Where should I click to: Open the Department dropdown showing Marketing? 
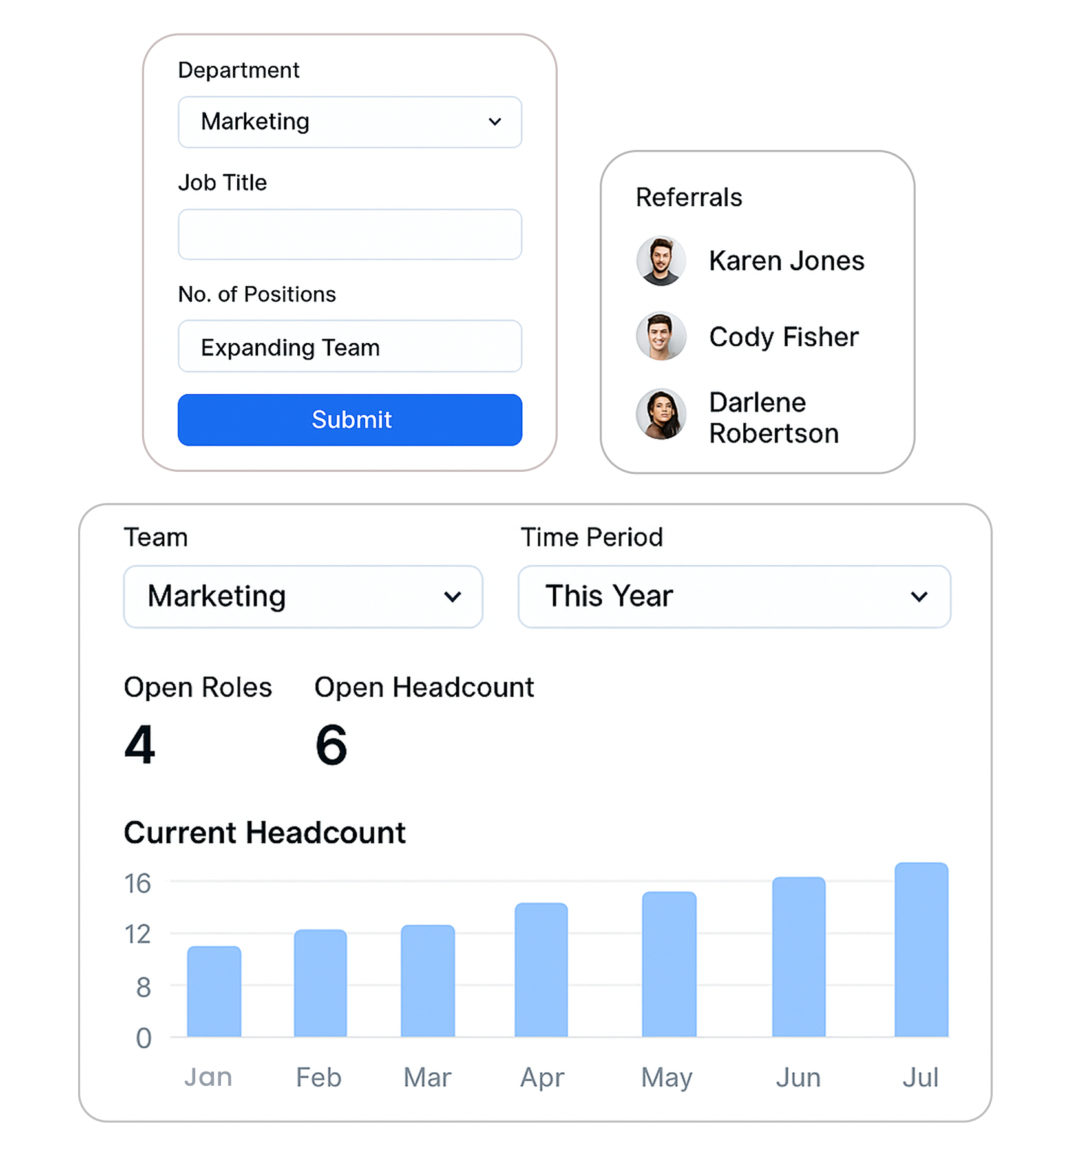[x=350, y=122]
